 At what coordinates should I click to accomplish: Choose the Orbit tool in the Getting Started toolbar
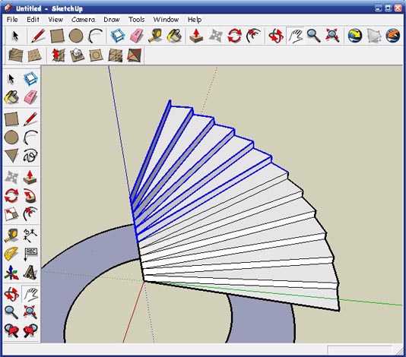276,36
